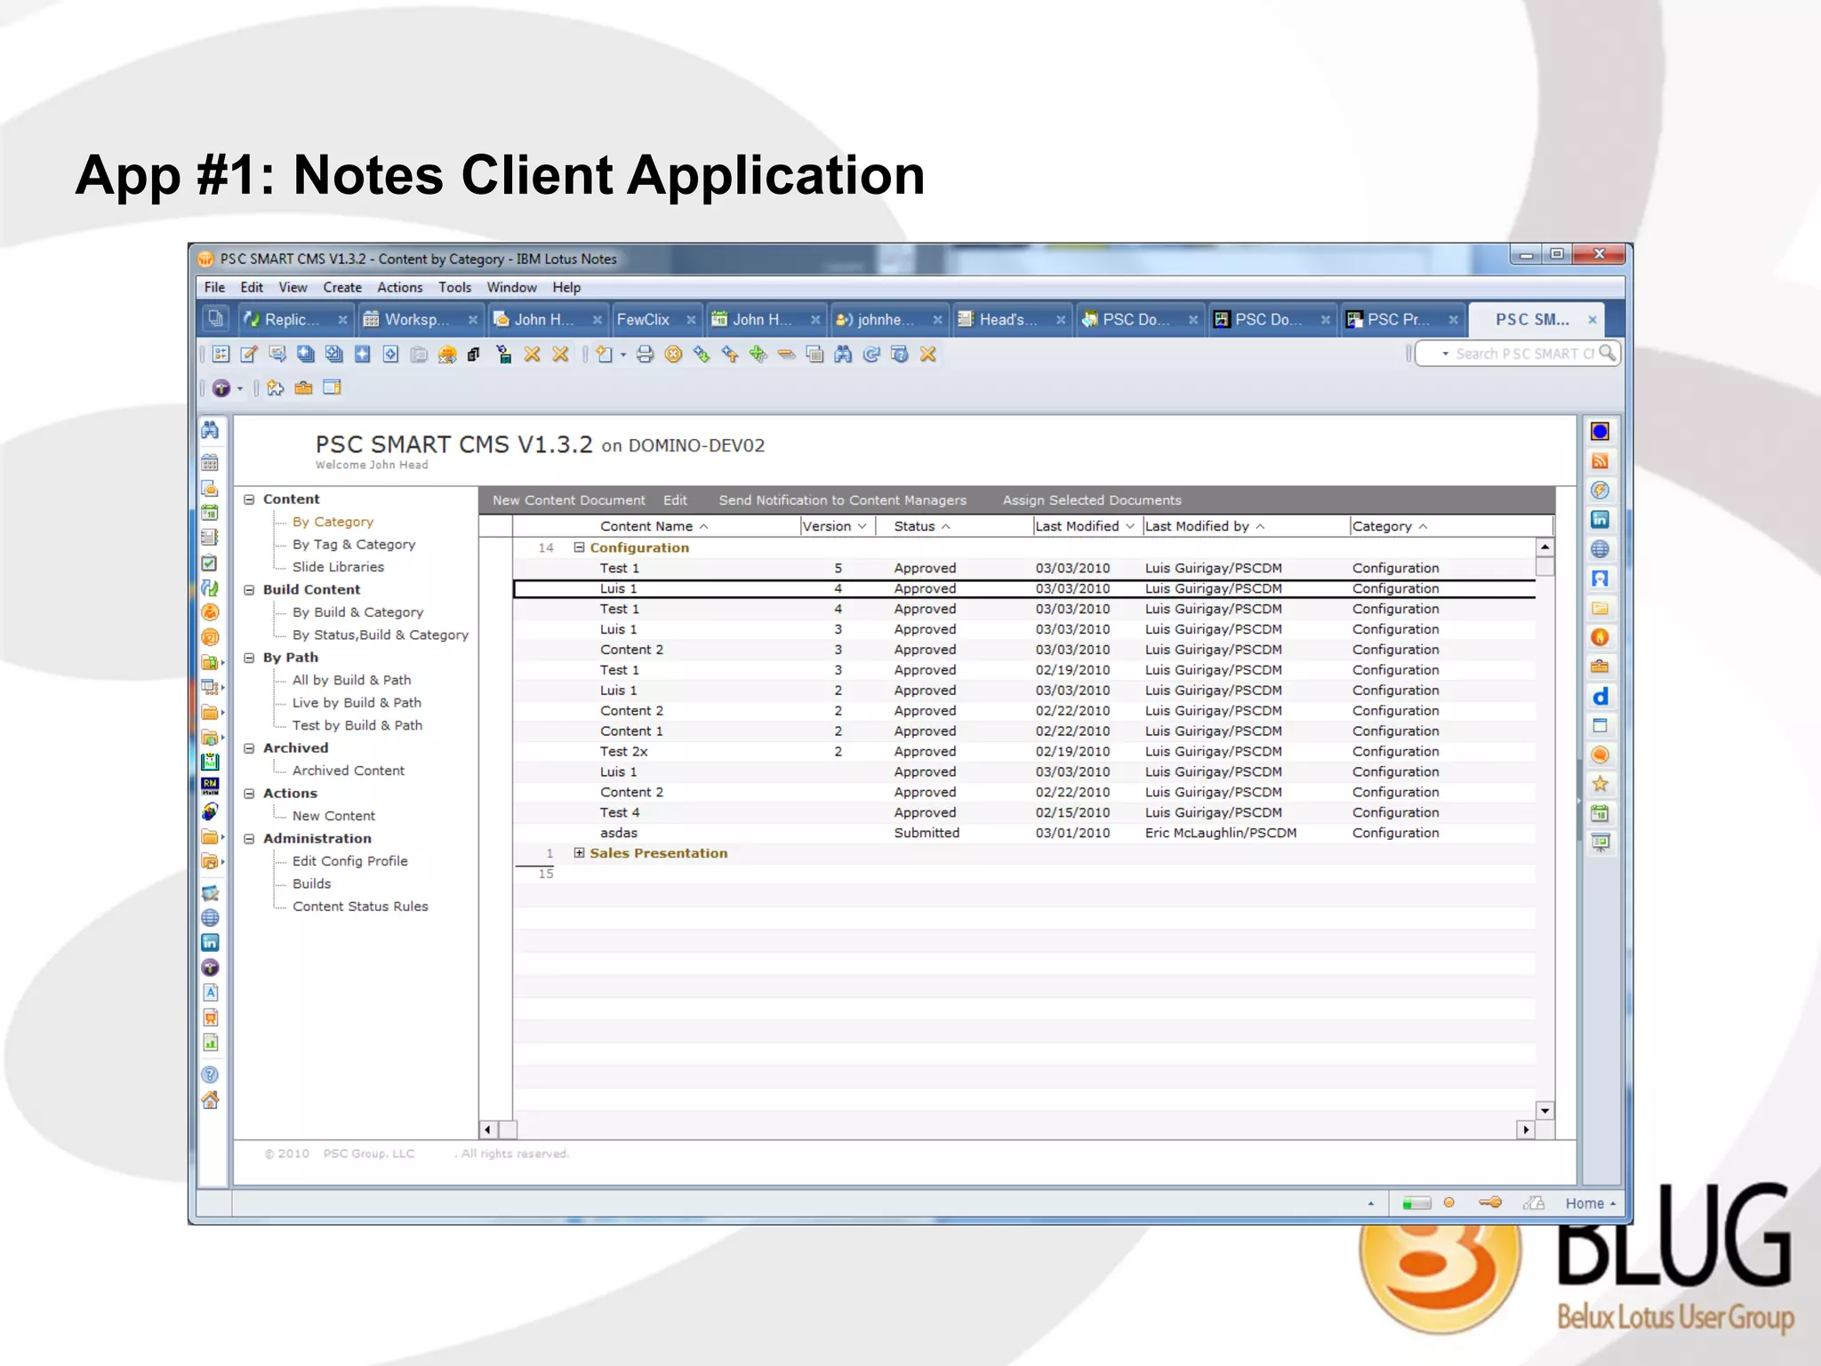The image size is (1821, 1366).
Task: Click the new document icon with yellow star
Action: pyautogui.click(x=605, y=355)
